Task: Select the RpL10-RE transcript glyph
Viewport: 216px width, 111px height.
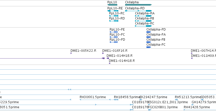Action: [113, 11]
